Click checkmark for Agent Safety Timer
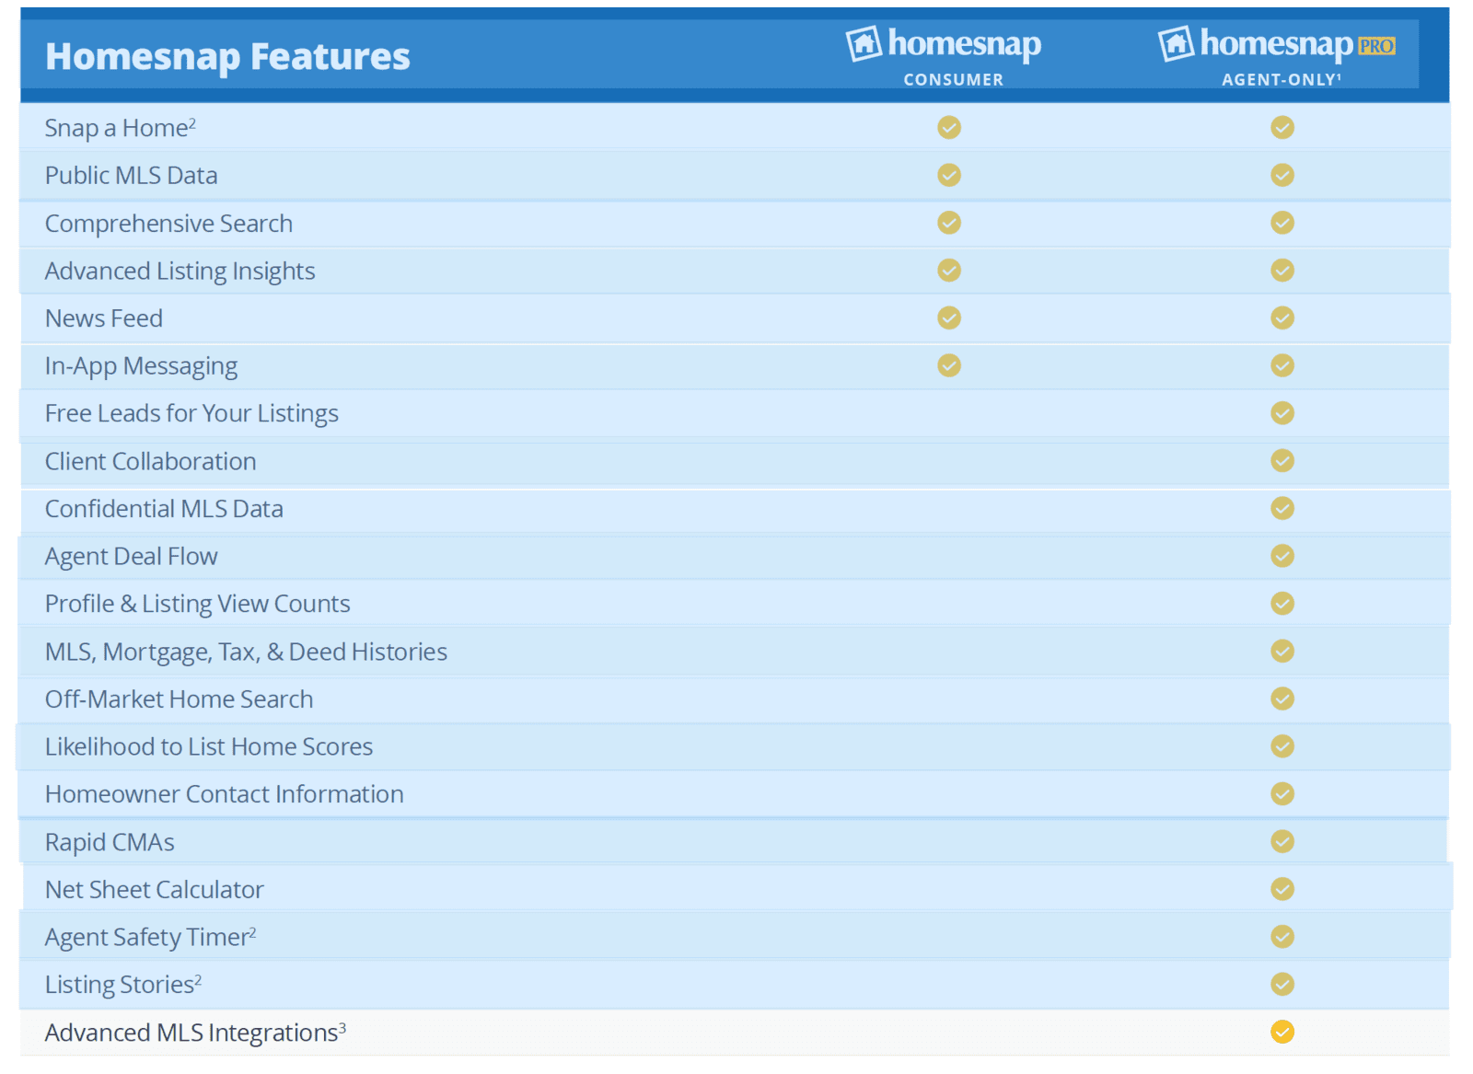 1282,937
